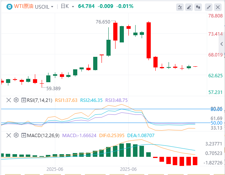Click the 76.650 high price candle
The width and height of the screenshot is (225, 175).
(x=115, y=31)
